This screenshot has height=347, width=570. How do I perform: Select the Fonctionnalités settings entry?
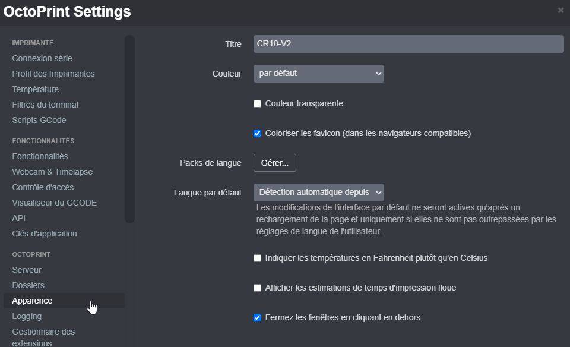40,156
